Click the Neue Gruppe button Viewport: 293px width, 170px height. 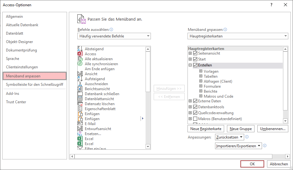click(x=241, y=129)
